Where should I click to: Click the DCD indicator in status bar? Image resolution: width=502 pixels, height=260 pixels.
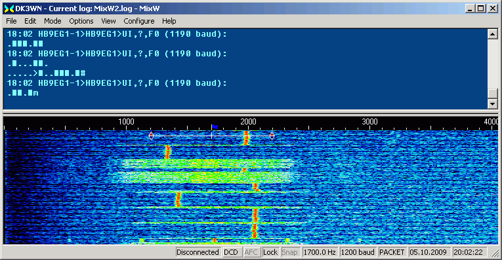click(x=231, y=252)
